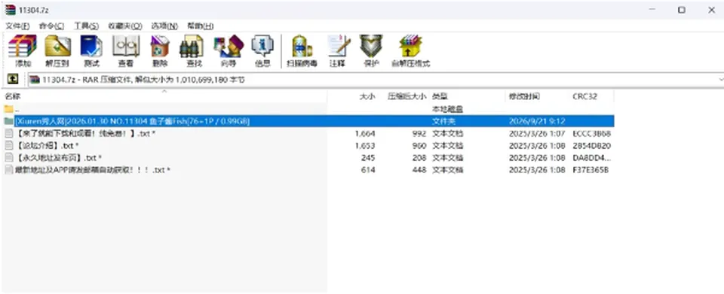
Task: Maximize the 11304.7z window
Action: point(682,10)
